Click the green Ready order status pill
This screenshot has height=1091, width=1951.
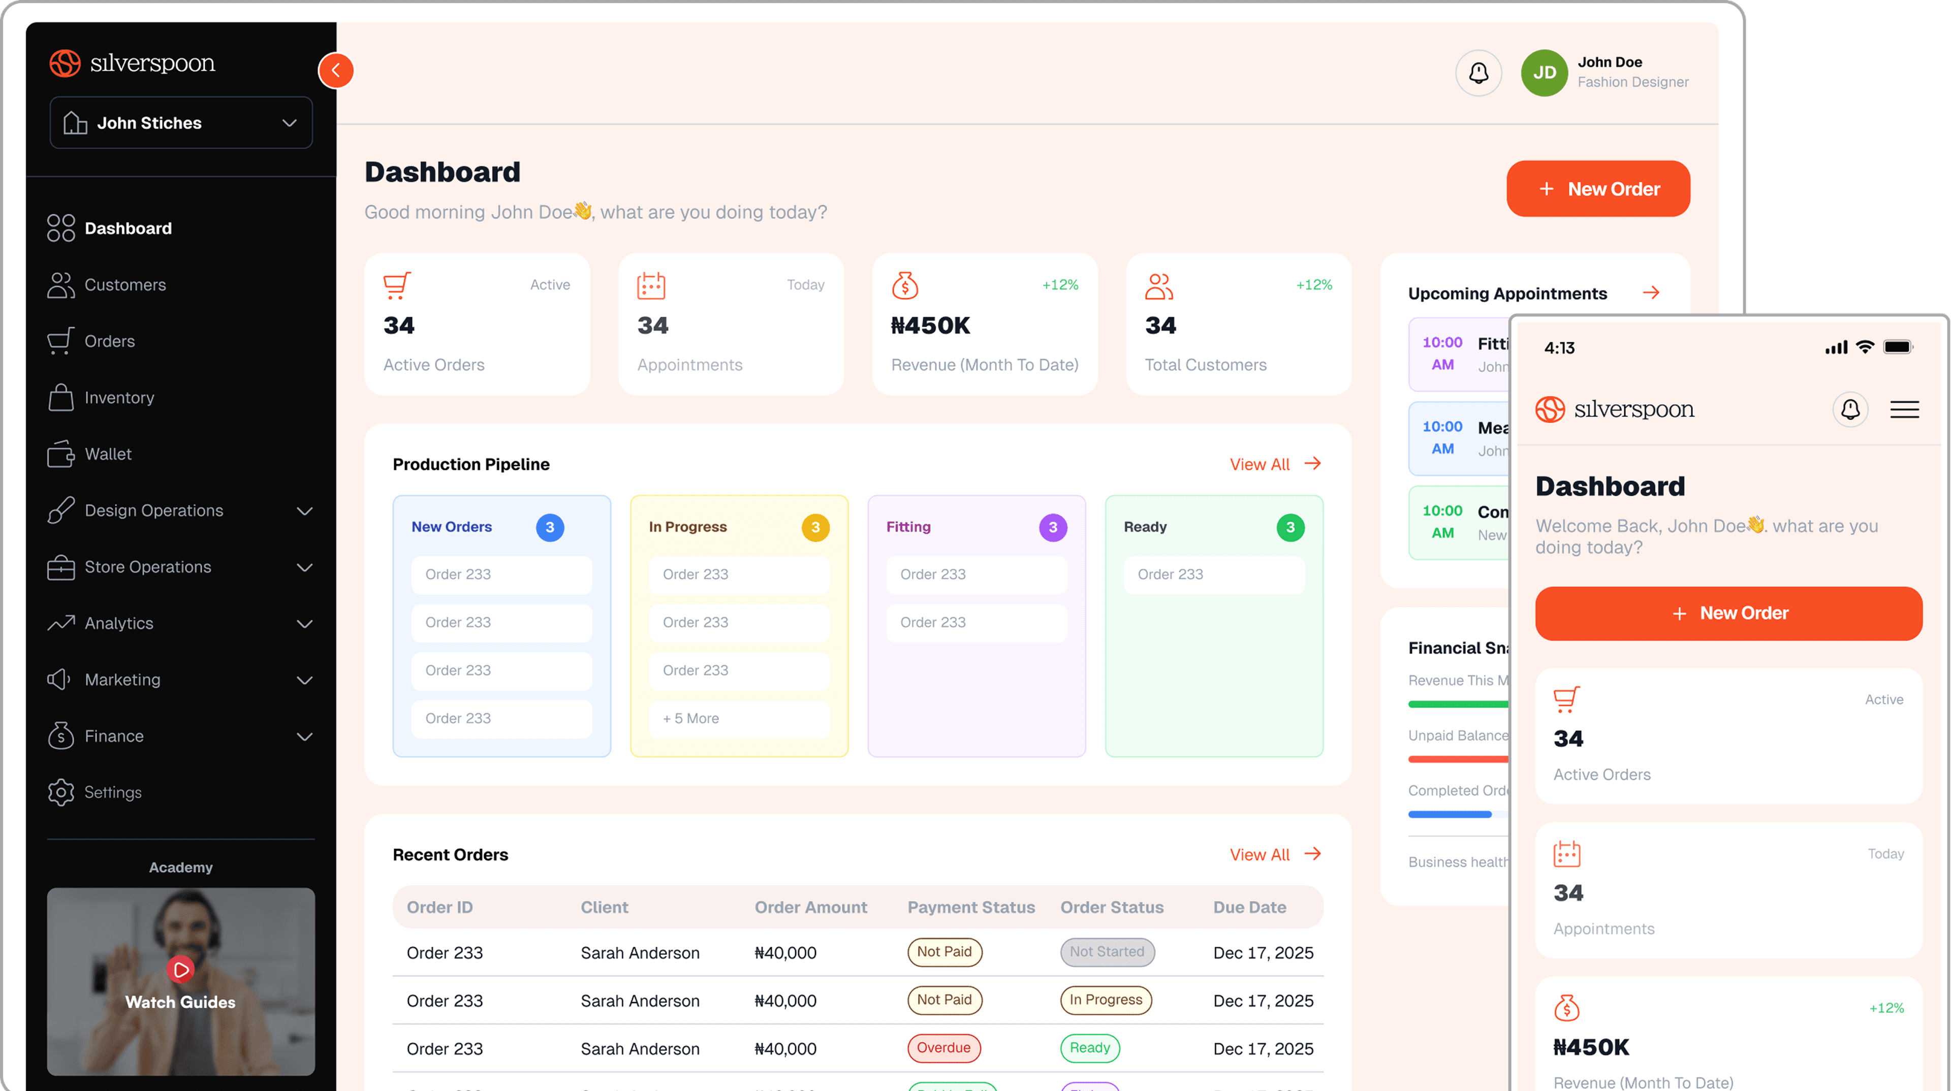[x=1090, y=1048]
